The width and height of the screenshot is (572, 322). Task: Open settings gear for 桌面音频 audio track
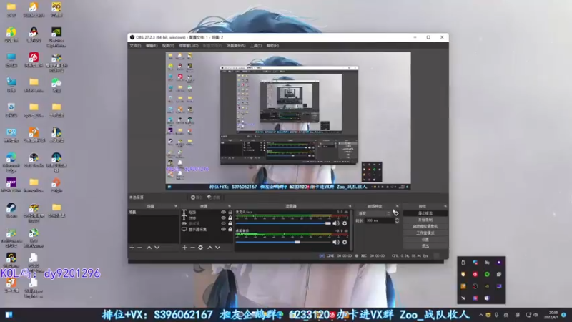(345, 242)
